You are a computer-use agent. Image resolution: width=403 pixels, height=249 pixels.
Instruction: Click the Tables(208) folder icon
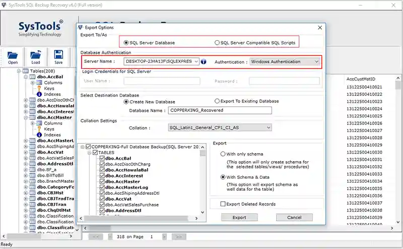pos(25,71)
